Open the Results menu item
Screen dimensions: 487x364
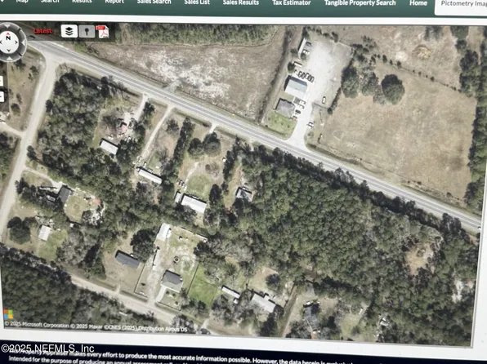coord(82,2)
